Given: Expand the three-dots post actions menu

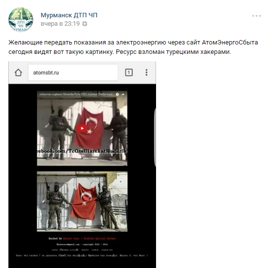Looking at the screenshot, I should tap(257, 16).
